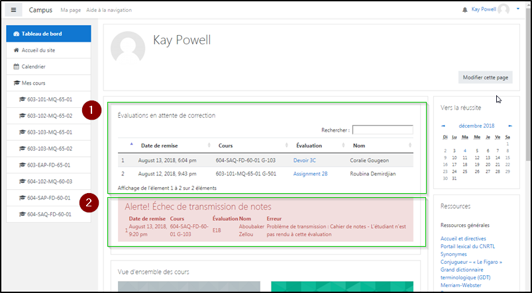Sort table by Date de remise column
This screenshot has height=293, width=532.
[159, 146]
